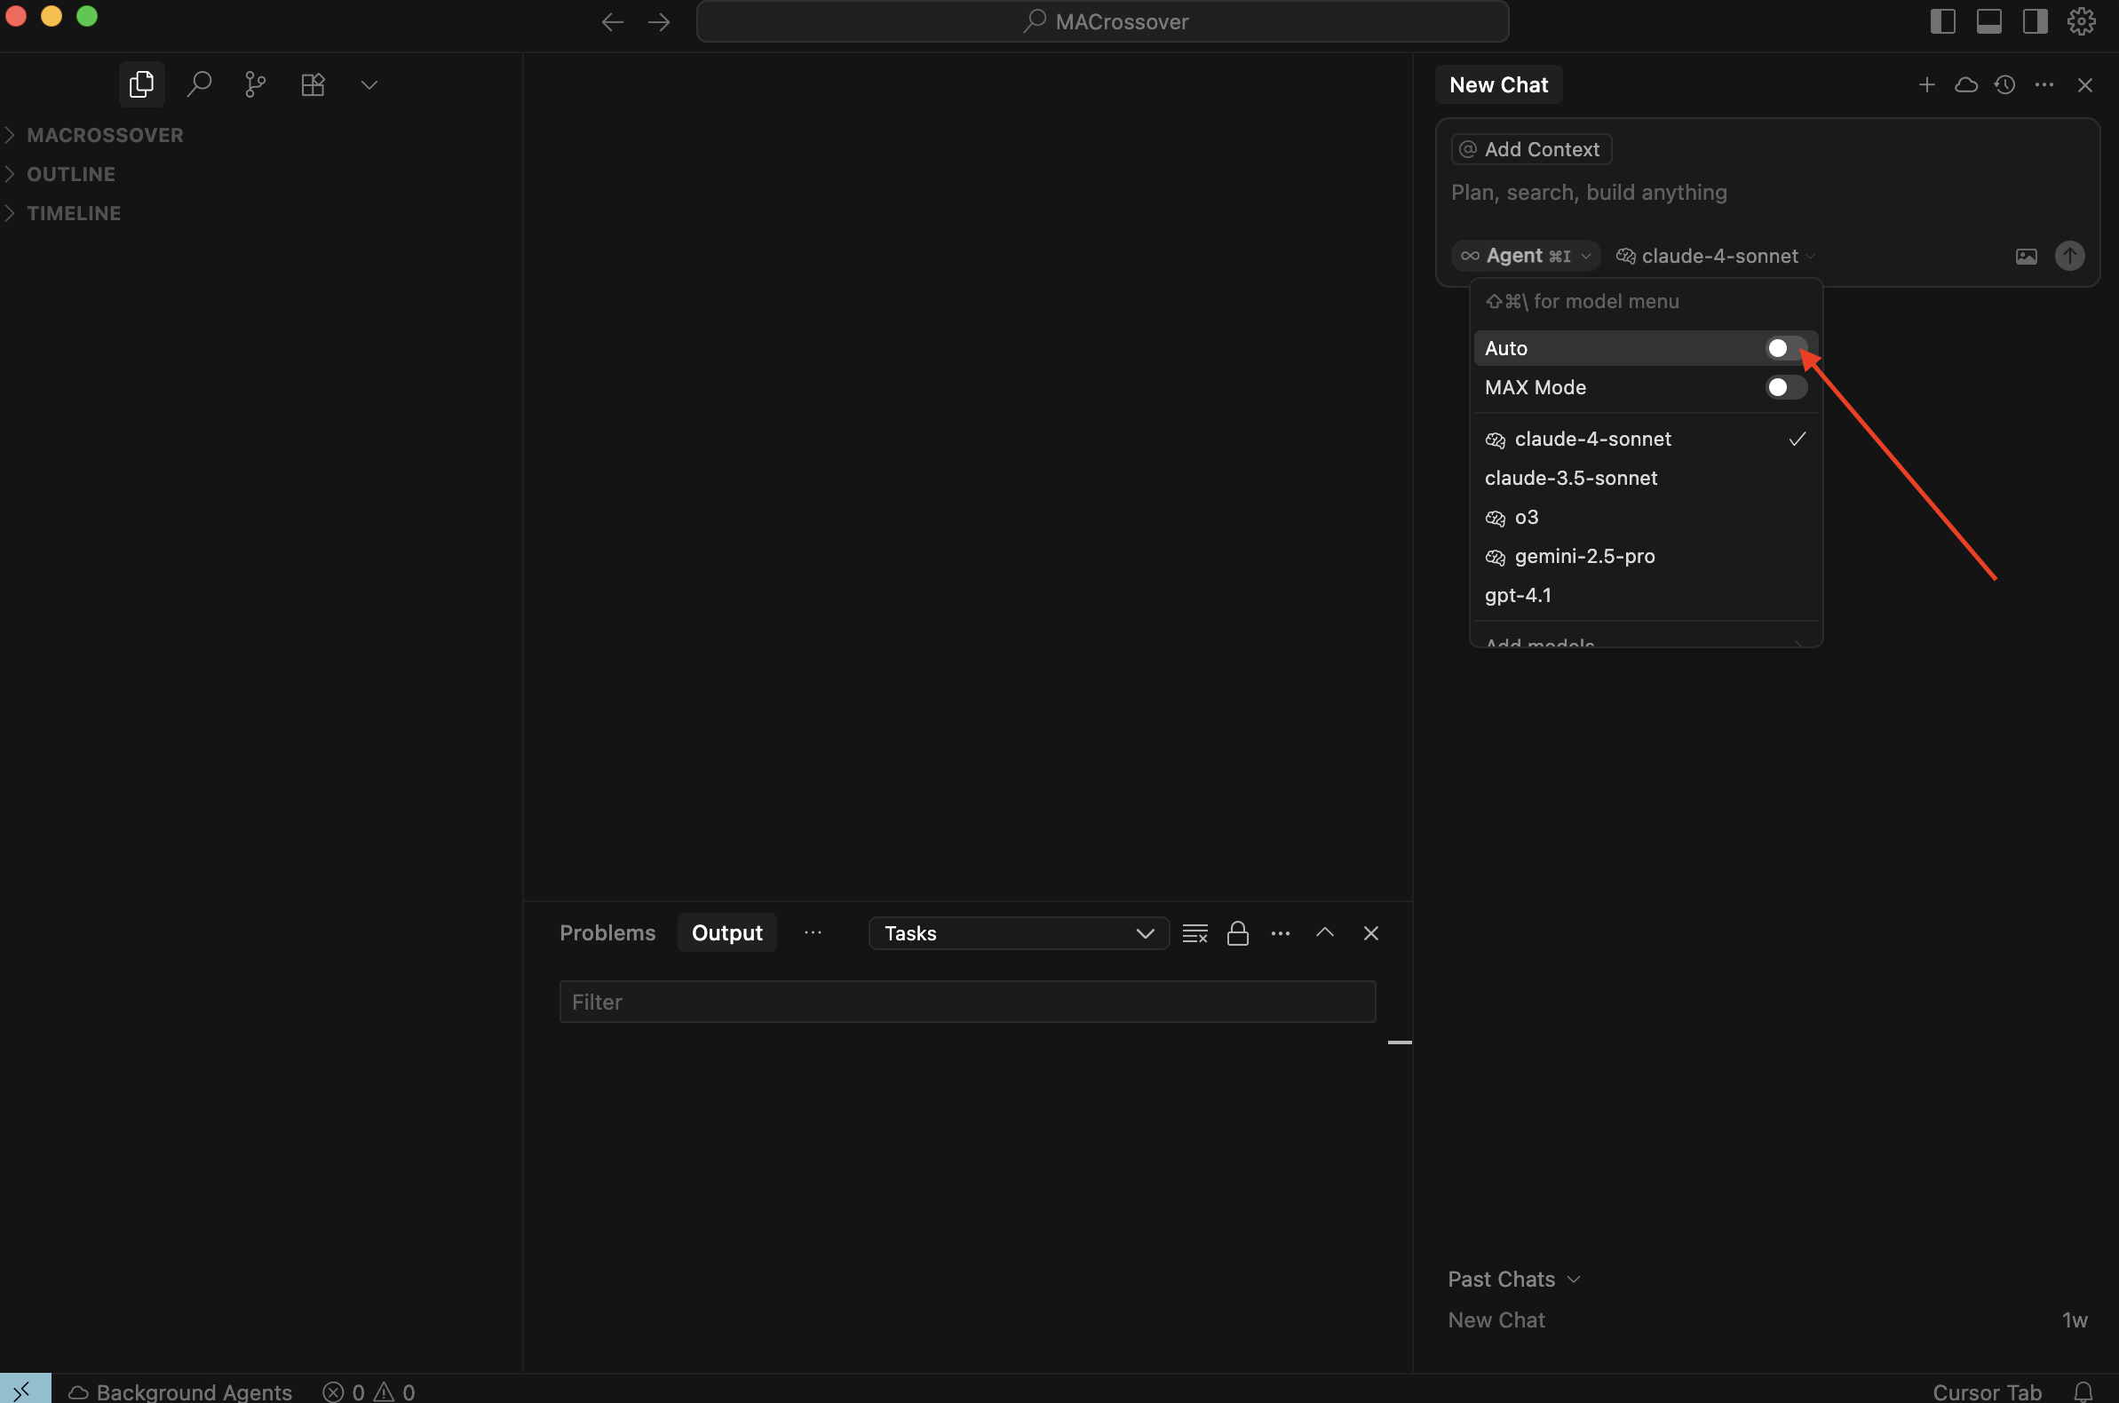Viewport: 2119px width, 1403px height.
Task: Open the Tasks output channel dropdown
Action: 1019,933
